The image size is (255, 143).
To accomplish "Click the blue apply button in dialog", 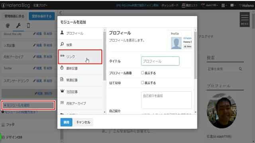I will pyautogui.click(x=67, y=122).
